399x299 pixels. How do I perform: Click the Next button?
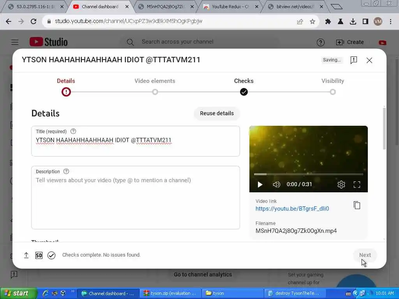pyautogui.click(x=365, y=255)
